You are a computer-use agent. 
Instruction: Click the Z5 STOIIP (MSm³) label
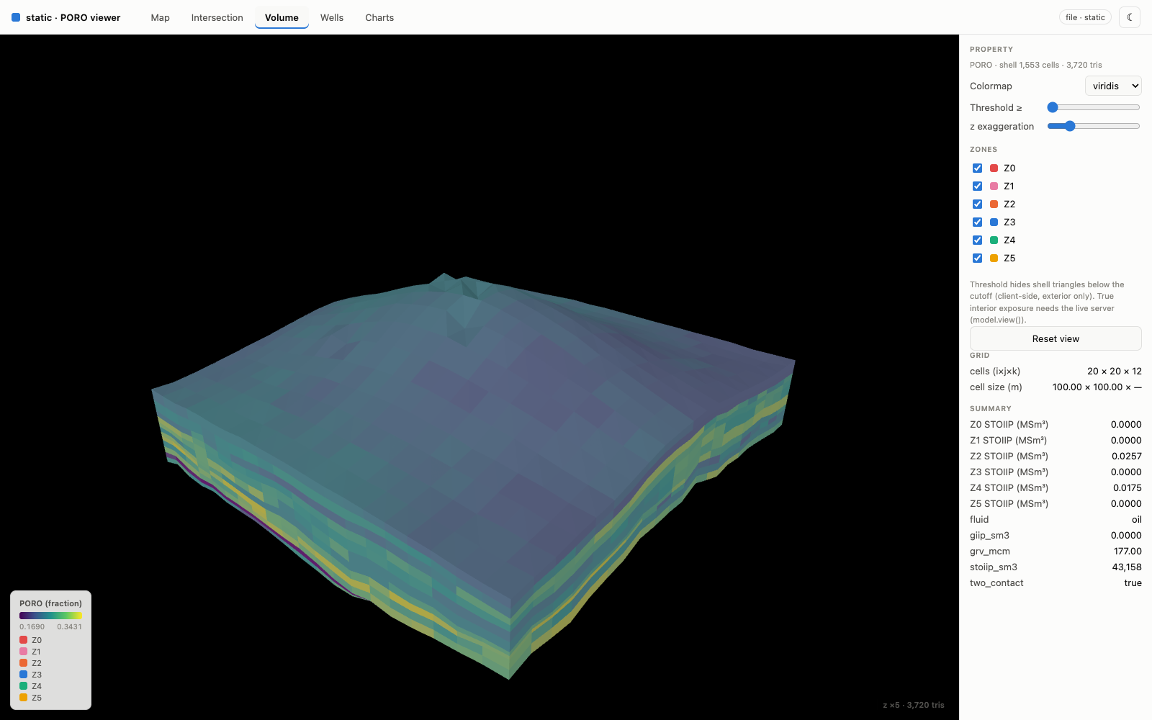tap(1009, 503)
